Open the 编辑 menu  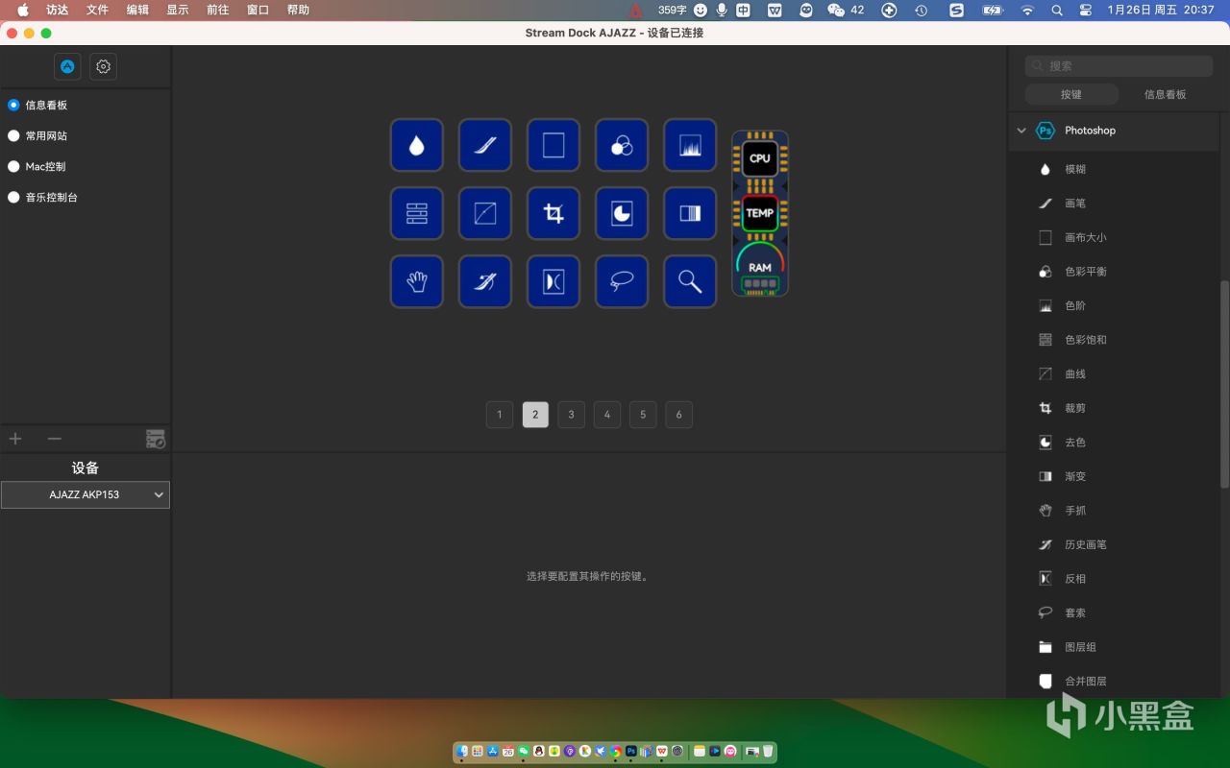(137, 10)
